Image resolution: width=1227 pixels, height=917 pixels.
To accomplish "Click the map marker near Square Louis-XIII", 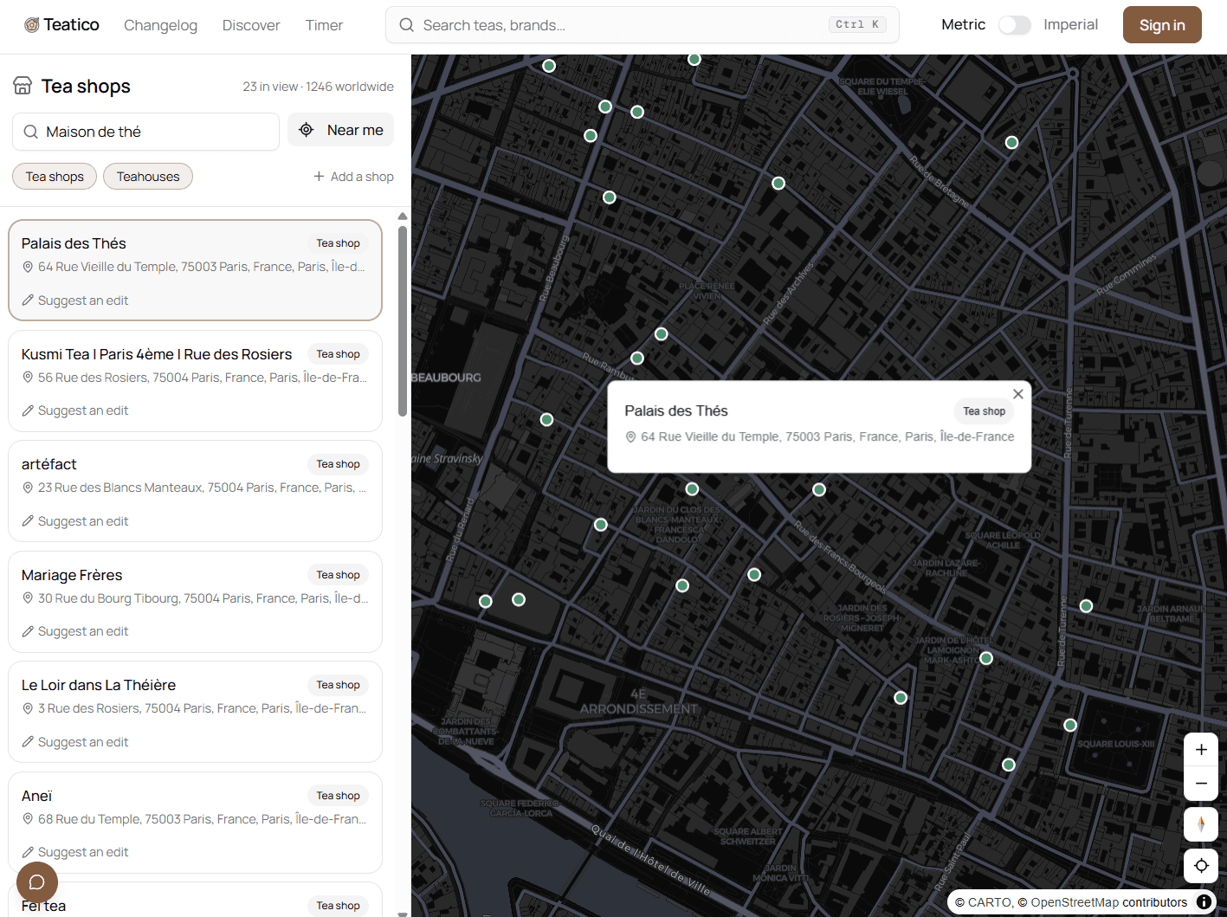I will [1070, 725].
